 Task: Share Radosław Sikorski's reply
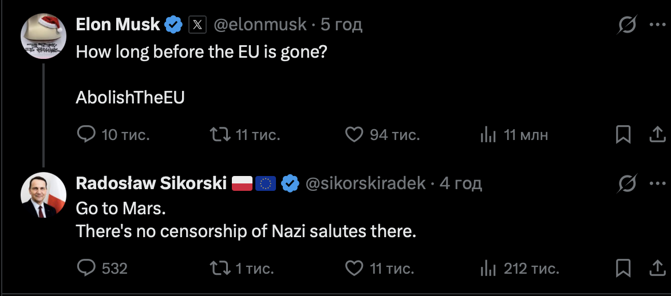[656, 267]
